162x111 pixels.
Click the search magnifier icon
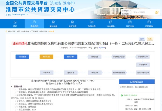click(157, 12)
